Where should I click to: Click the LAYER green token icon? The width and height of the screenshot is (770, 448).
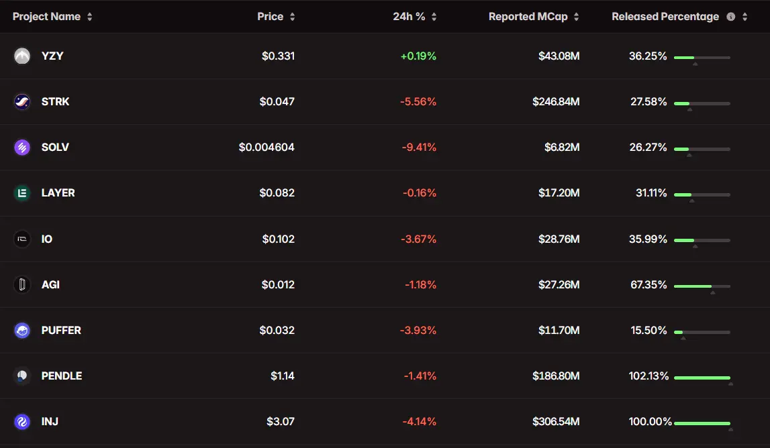[x=22, y=193]
